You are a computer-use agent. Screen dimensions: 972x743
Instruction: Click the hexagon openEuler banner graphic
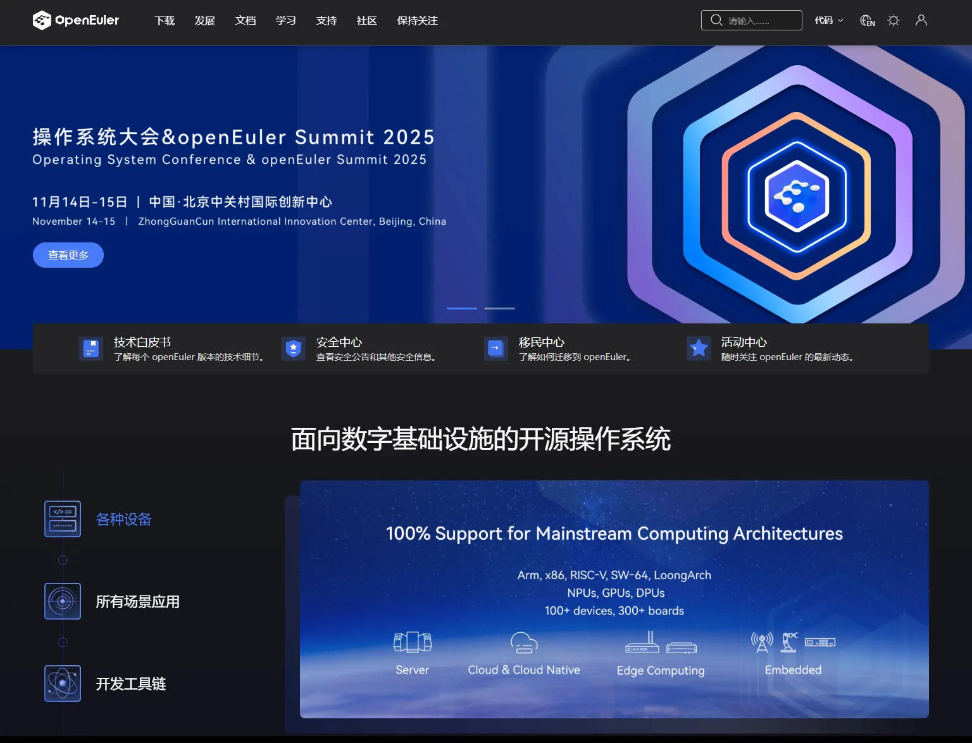[x=797, y=196]
